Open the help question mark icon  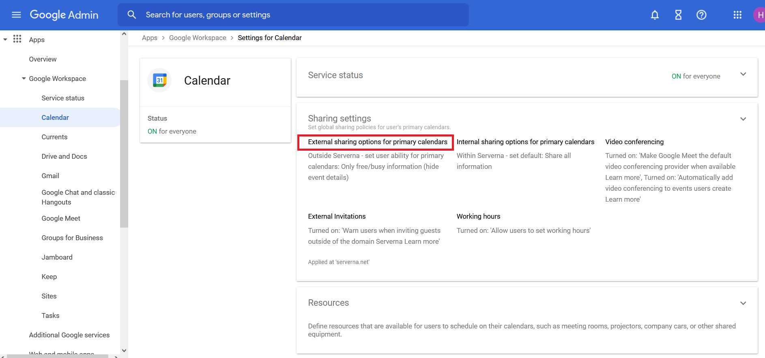tap(701, 15)
